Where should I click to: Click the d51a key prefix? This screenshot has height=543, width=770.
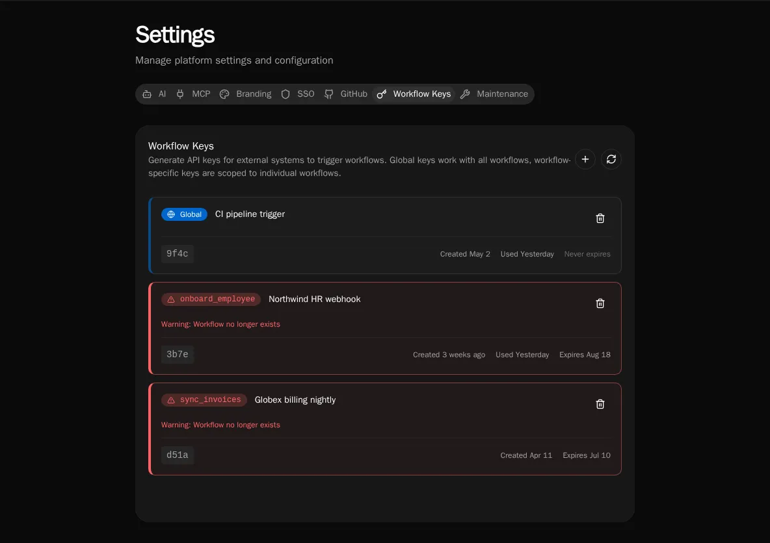[178, 455]
